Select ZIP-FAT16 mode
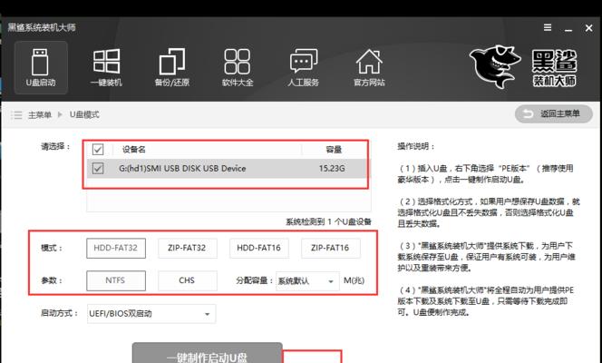The height and width of the screenshot is (363, 602). pos(330,248)
